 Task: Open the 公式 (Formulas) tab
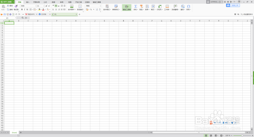[45, 2]
